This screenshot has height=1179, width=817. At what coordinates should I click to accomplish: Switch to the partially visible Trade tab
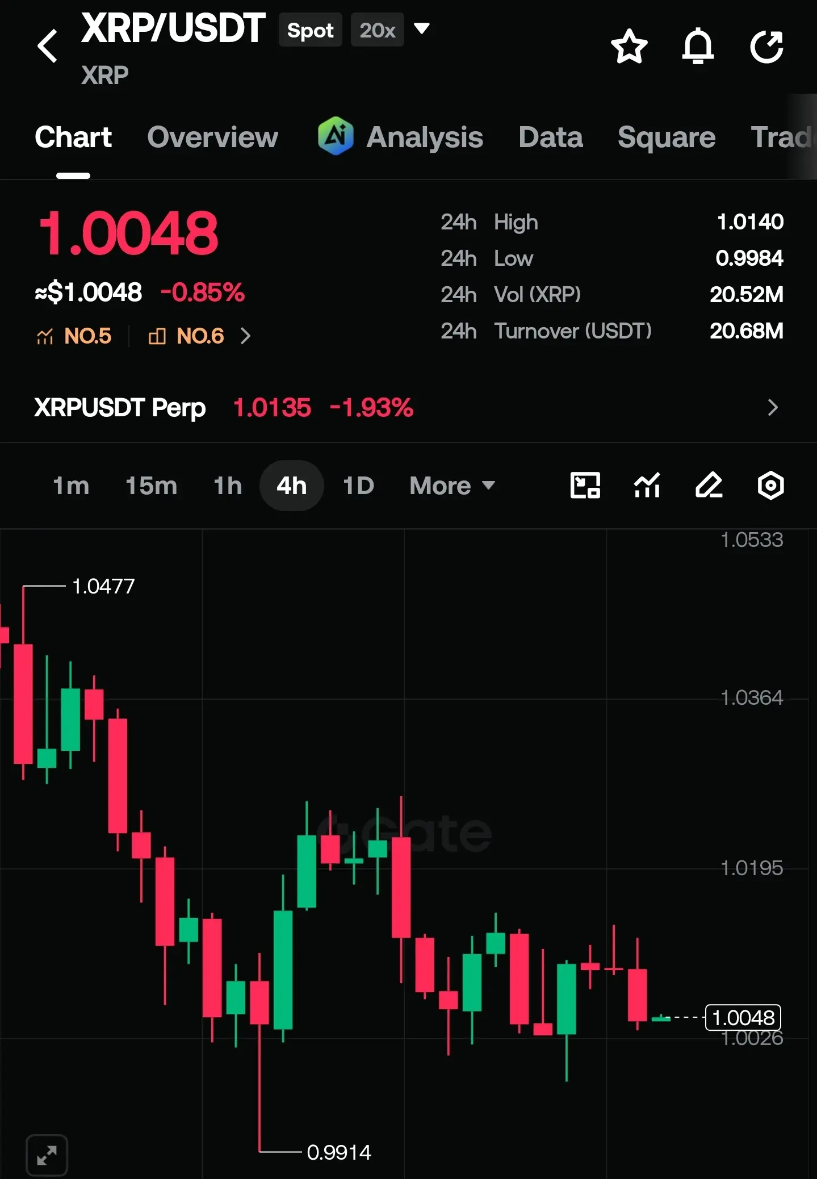(x=783, y=137)
